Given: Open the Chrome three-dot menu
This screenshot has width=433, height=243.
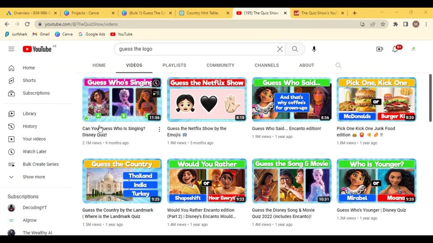Looking at the screenshot, I should click(x=426, y=24).
